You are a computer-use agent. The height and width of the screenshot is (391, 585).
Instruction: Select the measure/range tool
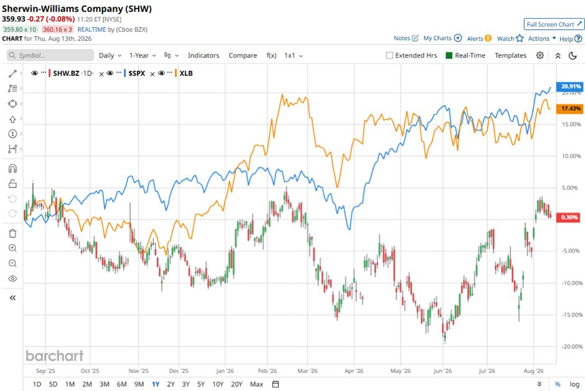click(12, 149)
